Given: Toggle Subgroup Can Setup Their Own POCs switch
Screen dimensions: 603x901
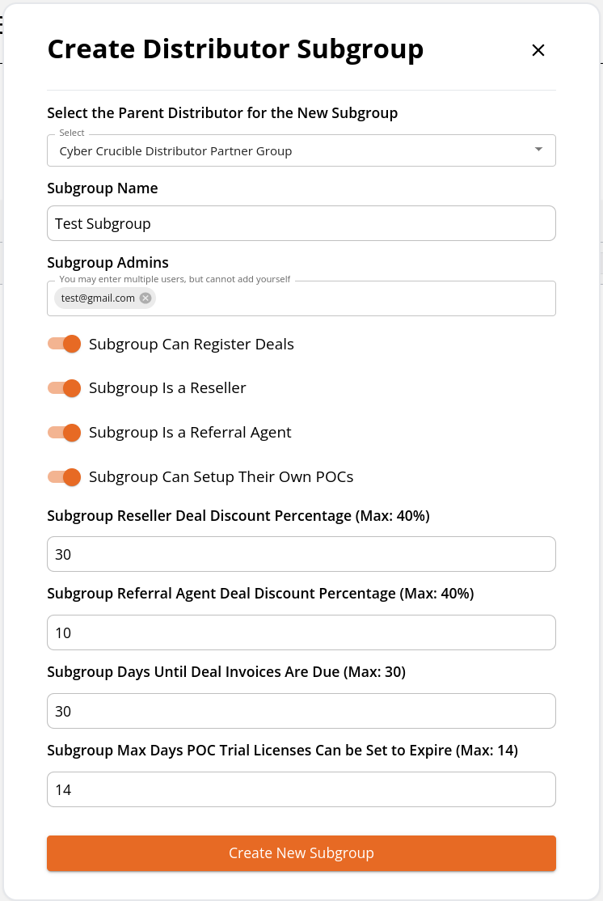Looking at the screenshot, I should click(65, 477).
